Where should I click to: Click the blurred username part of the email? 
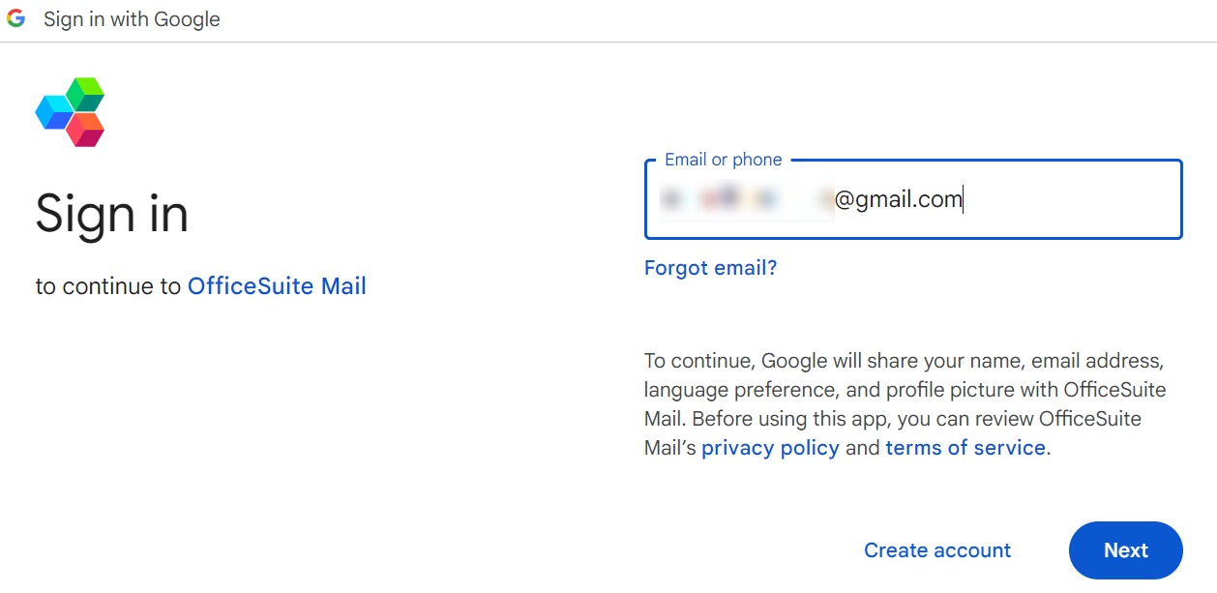pos(746,199)
